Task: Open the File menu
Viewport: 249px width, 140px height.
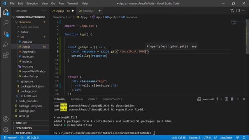Action: tap(12, 3)
